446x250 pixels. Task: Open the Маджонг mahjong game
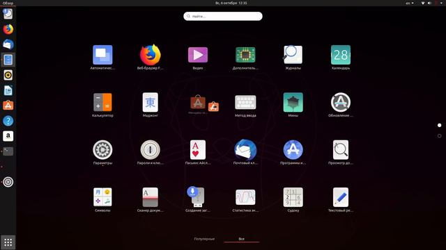[x=151, y=102]
